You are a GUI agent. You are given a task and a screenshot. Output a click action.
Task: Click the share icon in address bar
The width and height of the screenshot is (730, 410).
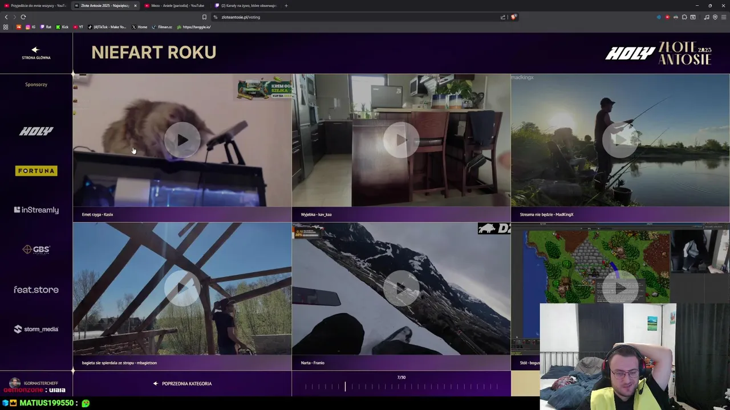[x=503, y=17]
